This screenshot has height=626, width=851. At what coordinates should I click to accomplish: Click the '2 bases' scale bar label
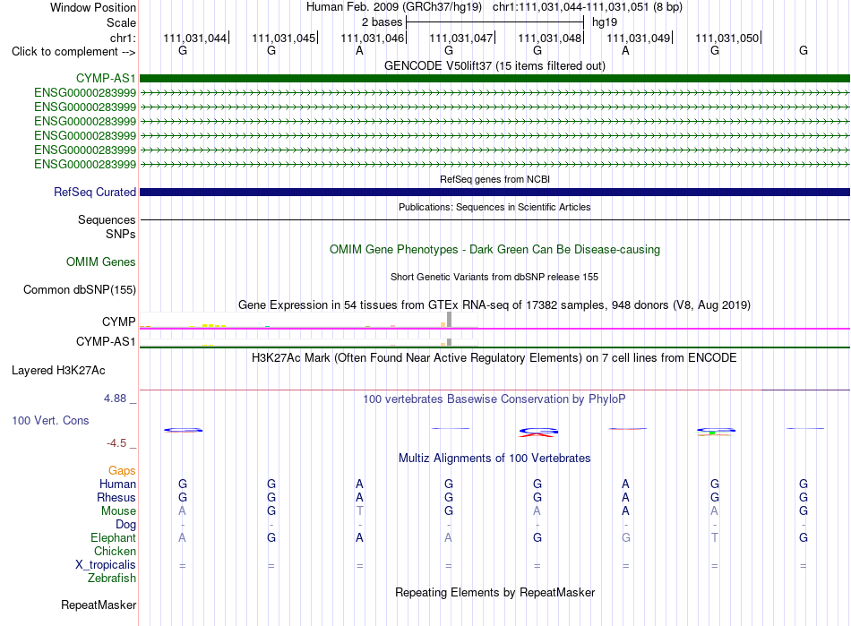[383, 22]
